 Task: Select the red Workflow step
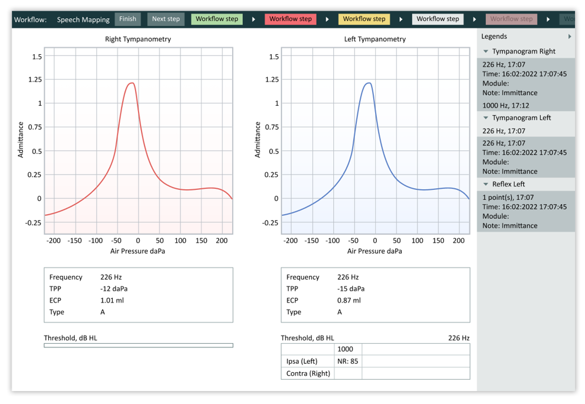pyautogui.click(x=291, y=19)
